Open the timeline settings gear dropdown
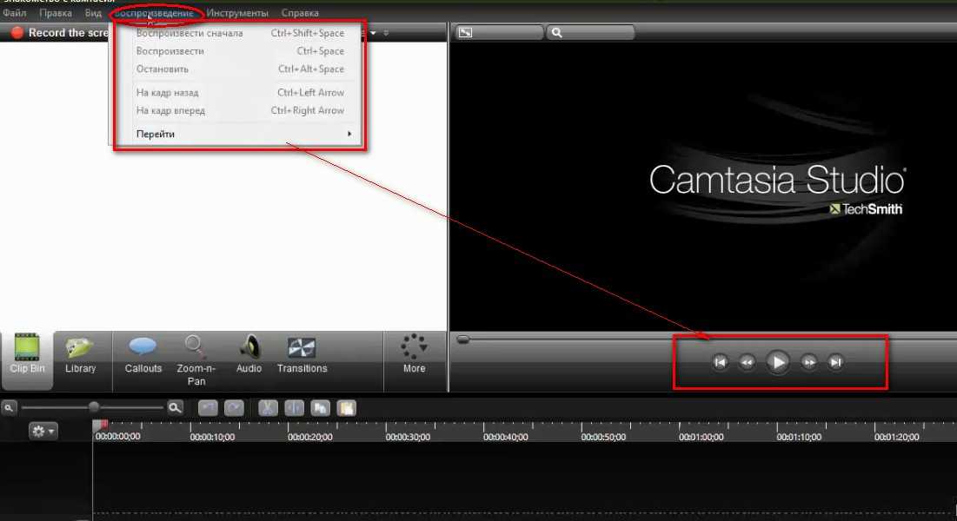 tap(43, 431)
